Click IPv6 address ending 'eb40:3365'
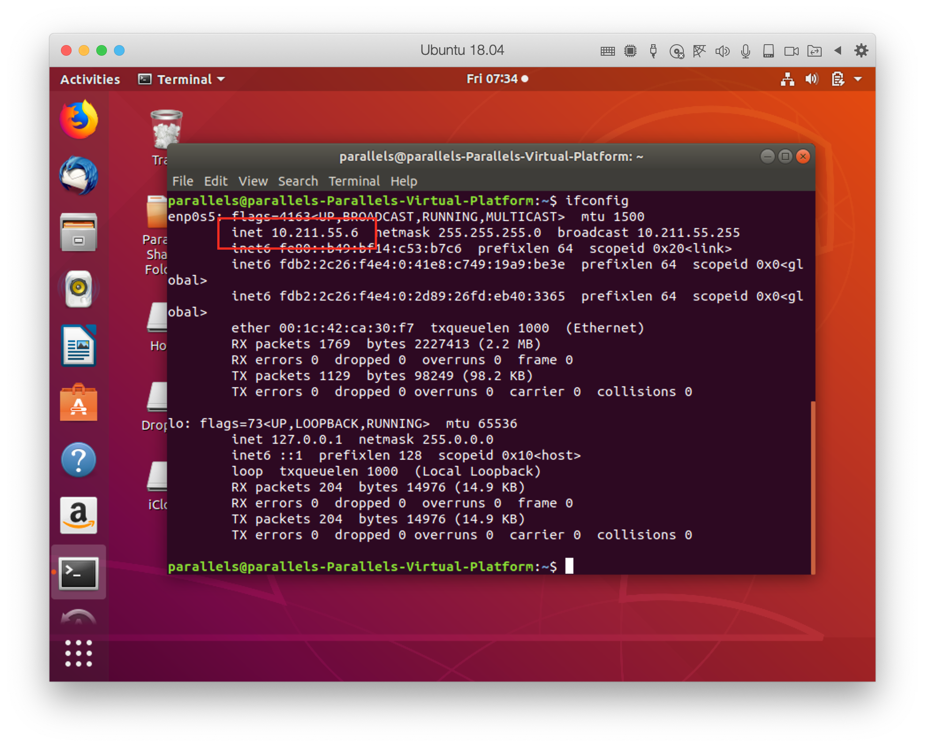The image size is (925, 747). tap(422, 296)
